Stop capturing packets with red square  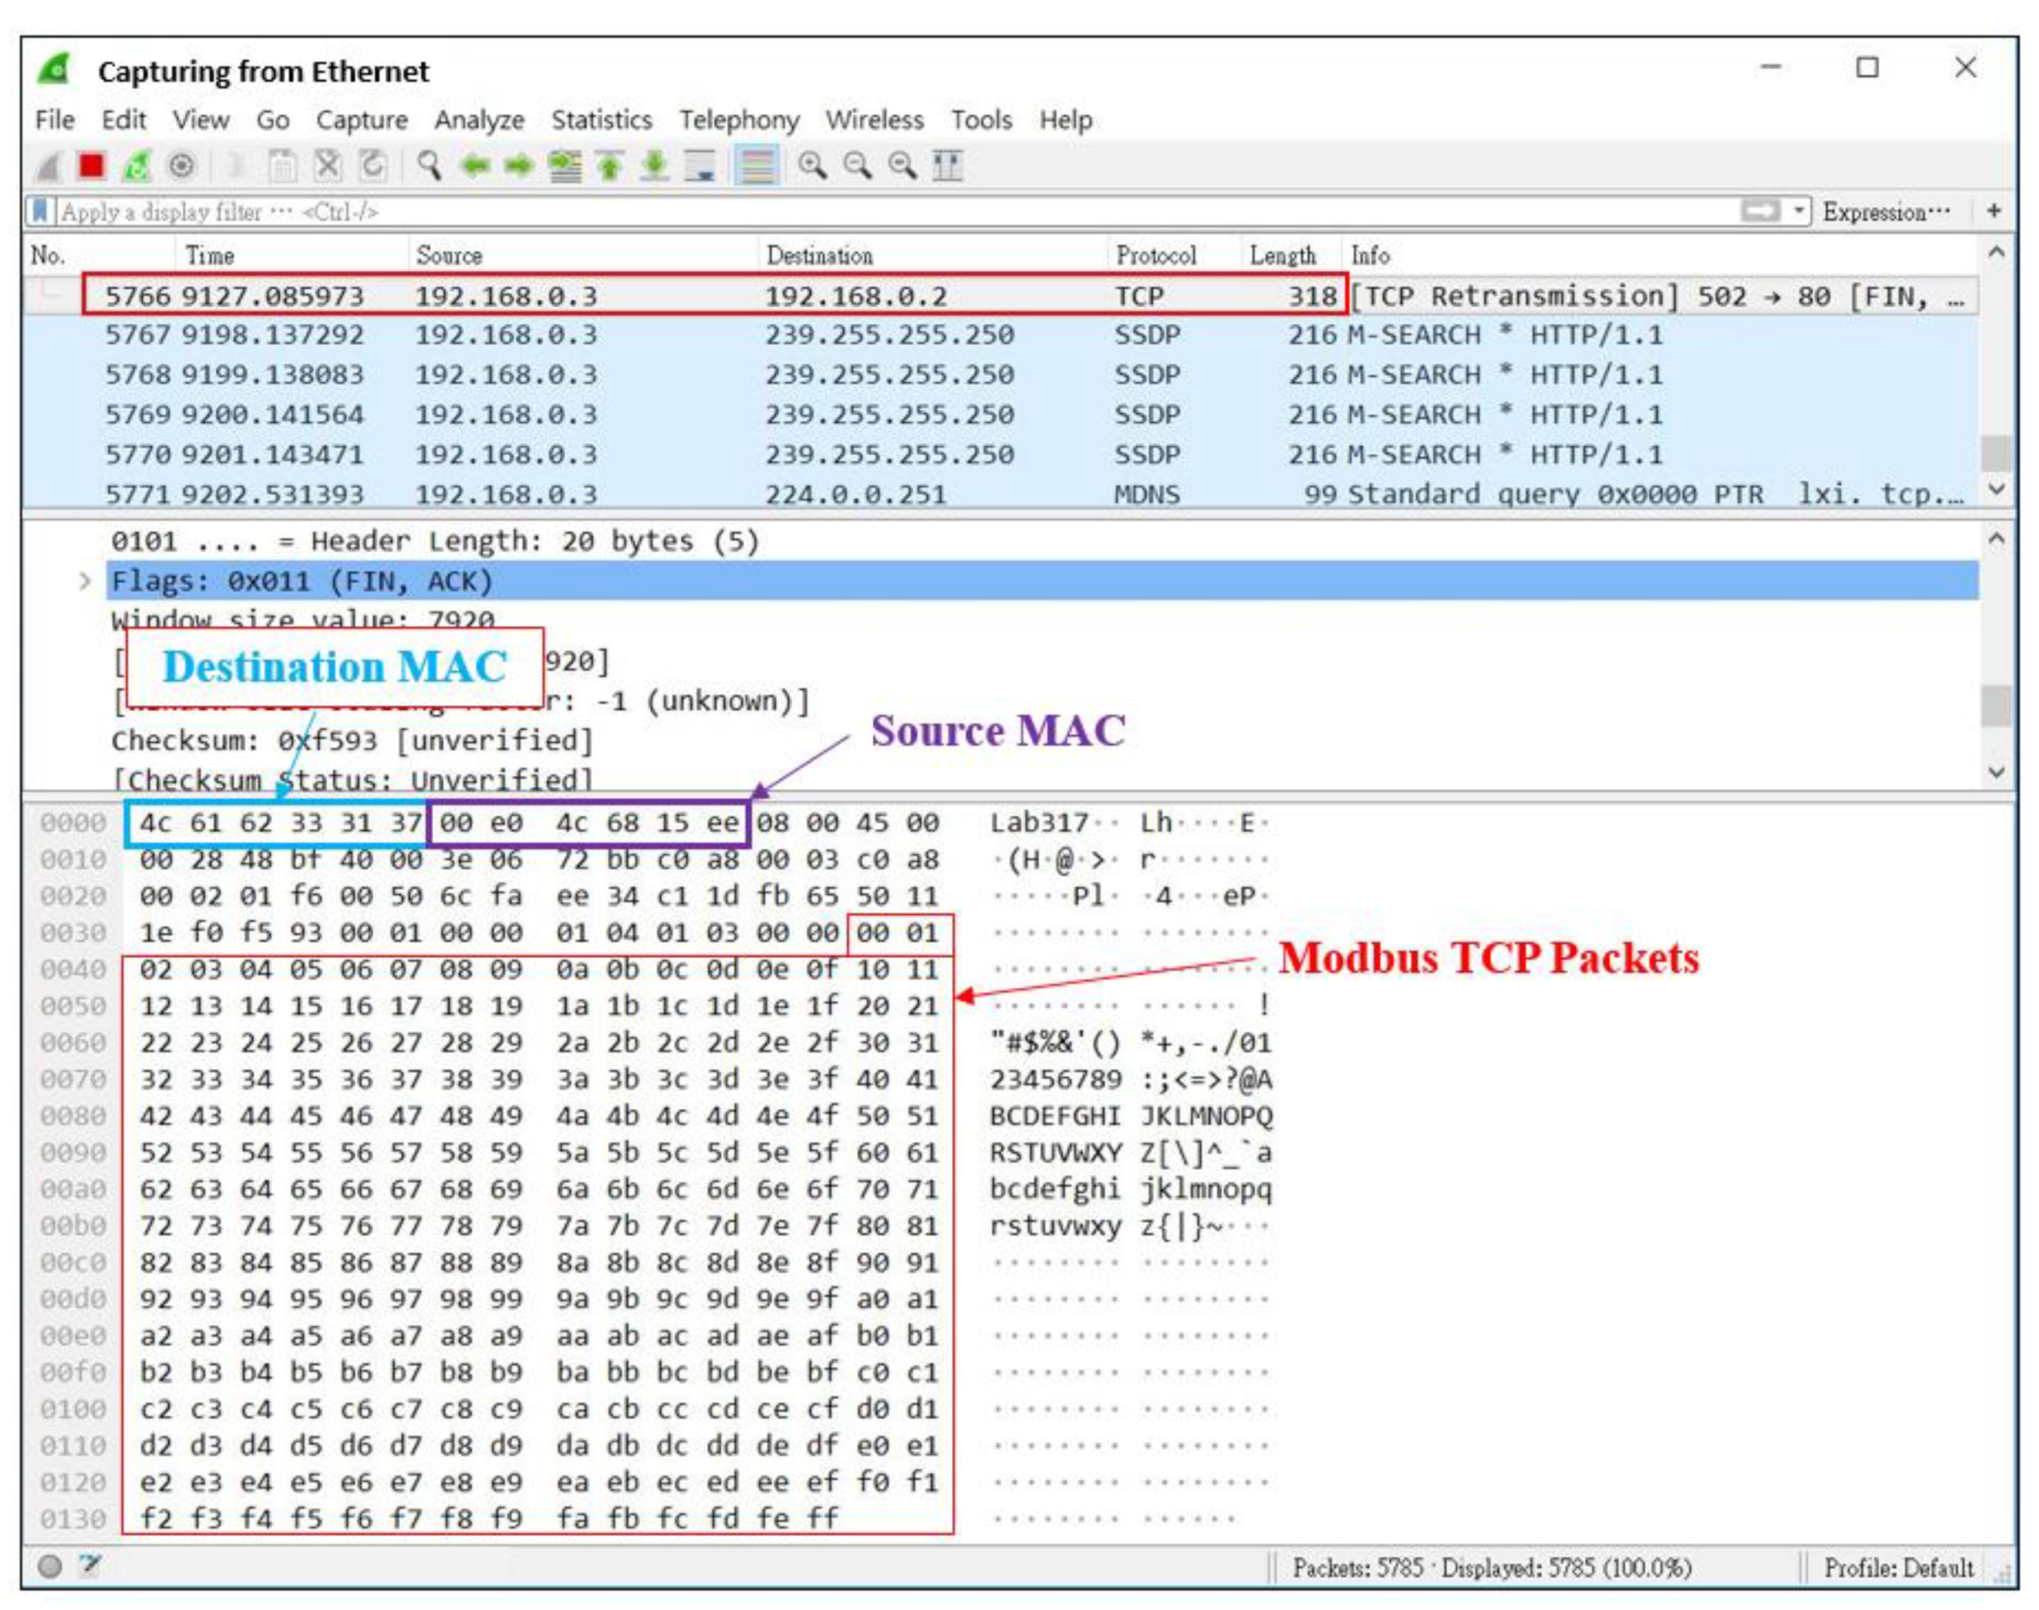point(92,167)
